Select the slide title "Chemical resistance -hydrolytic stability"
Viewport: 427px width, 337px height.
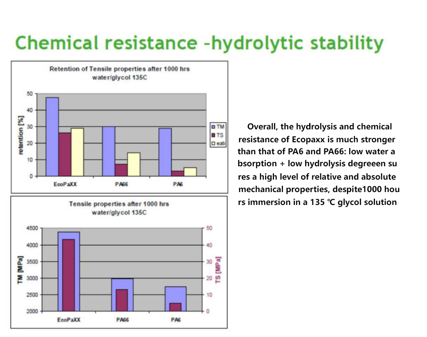pyautogui.click(x=199, y=43)
